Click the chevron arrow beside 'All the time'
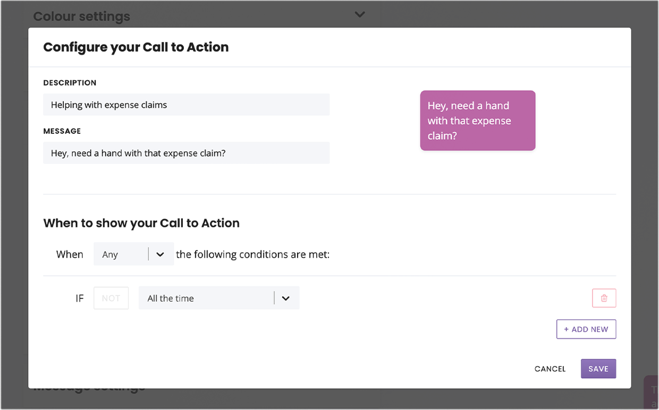The width and height of the screenshot is (659, 410). tap(286, 298)
